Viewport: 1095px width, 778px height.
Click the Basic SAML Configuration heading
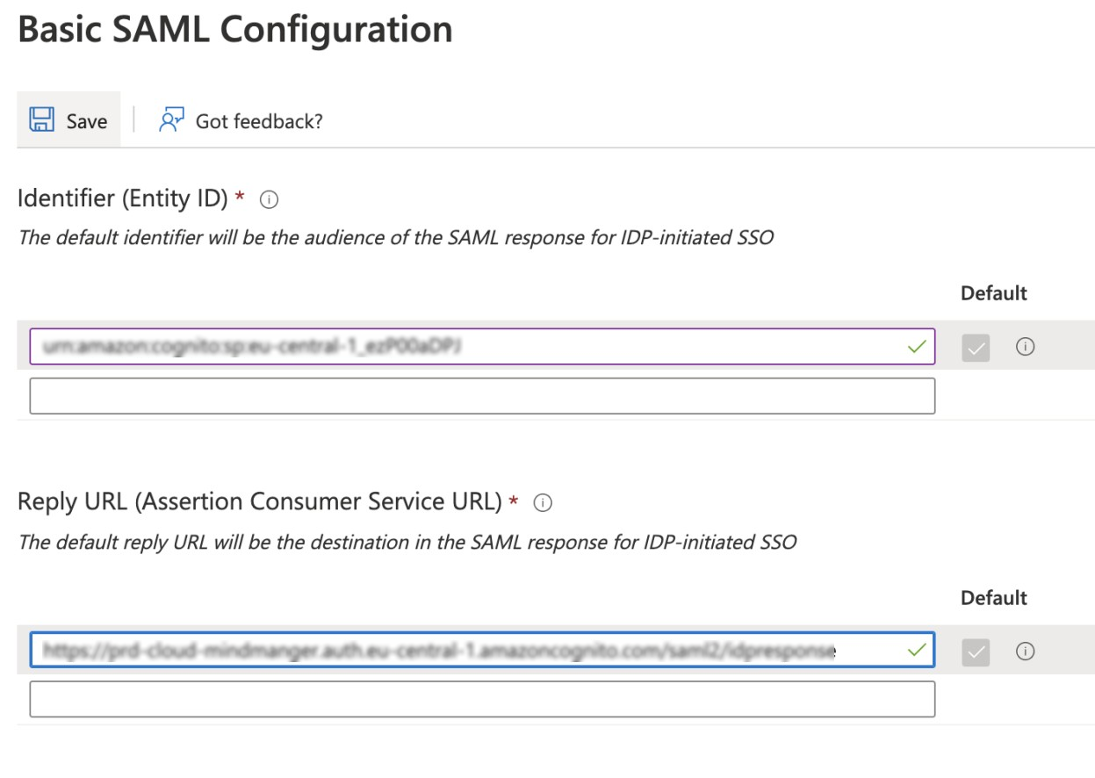point(235,30)
